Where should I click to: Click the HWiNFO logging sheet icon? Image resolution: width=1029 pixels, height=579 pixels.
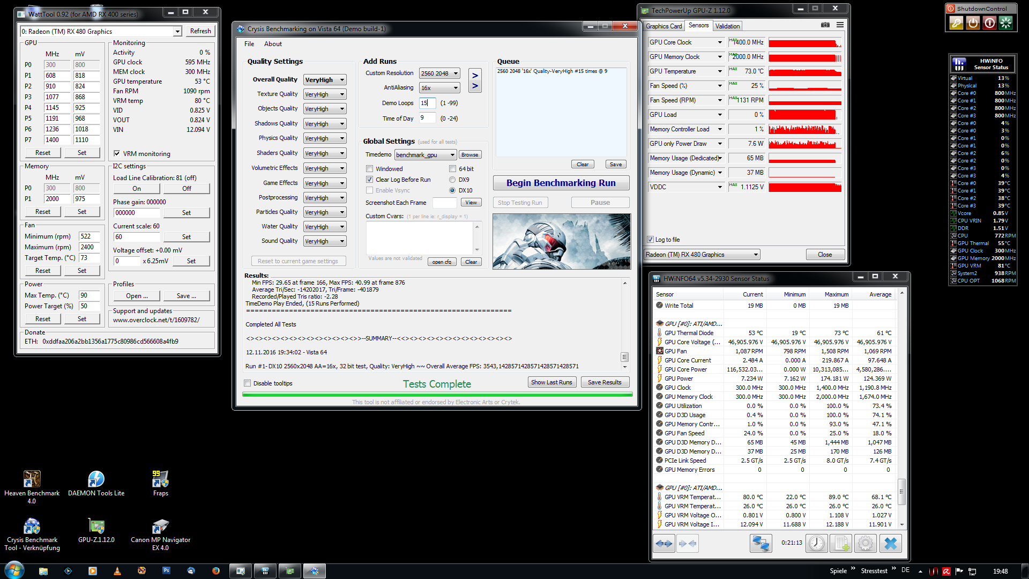pos(841,544)
